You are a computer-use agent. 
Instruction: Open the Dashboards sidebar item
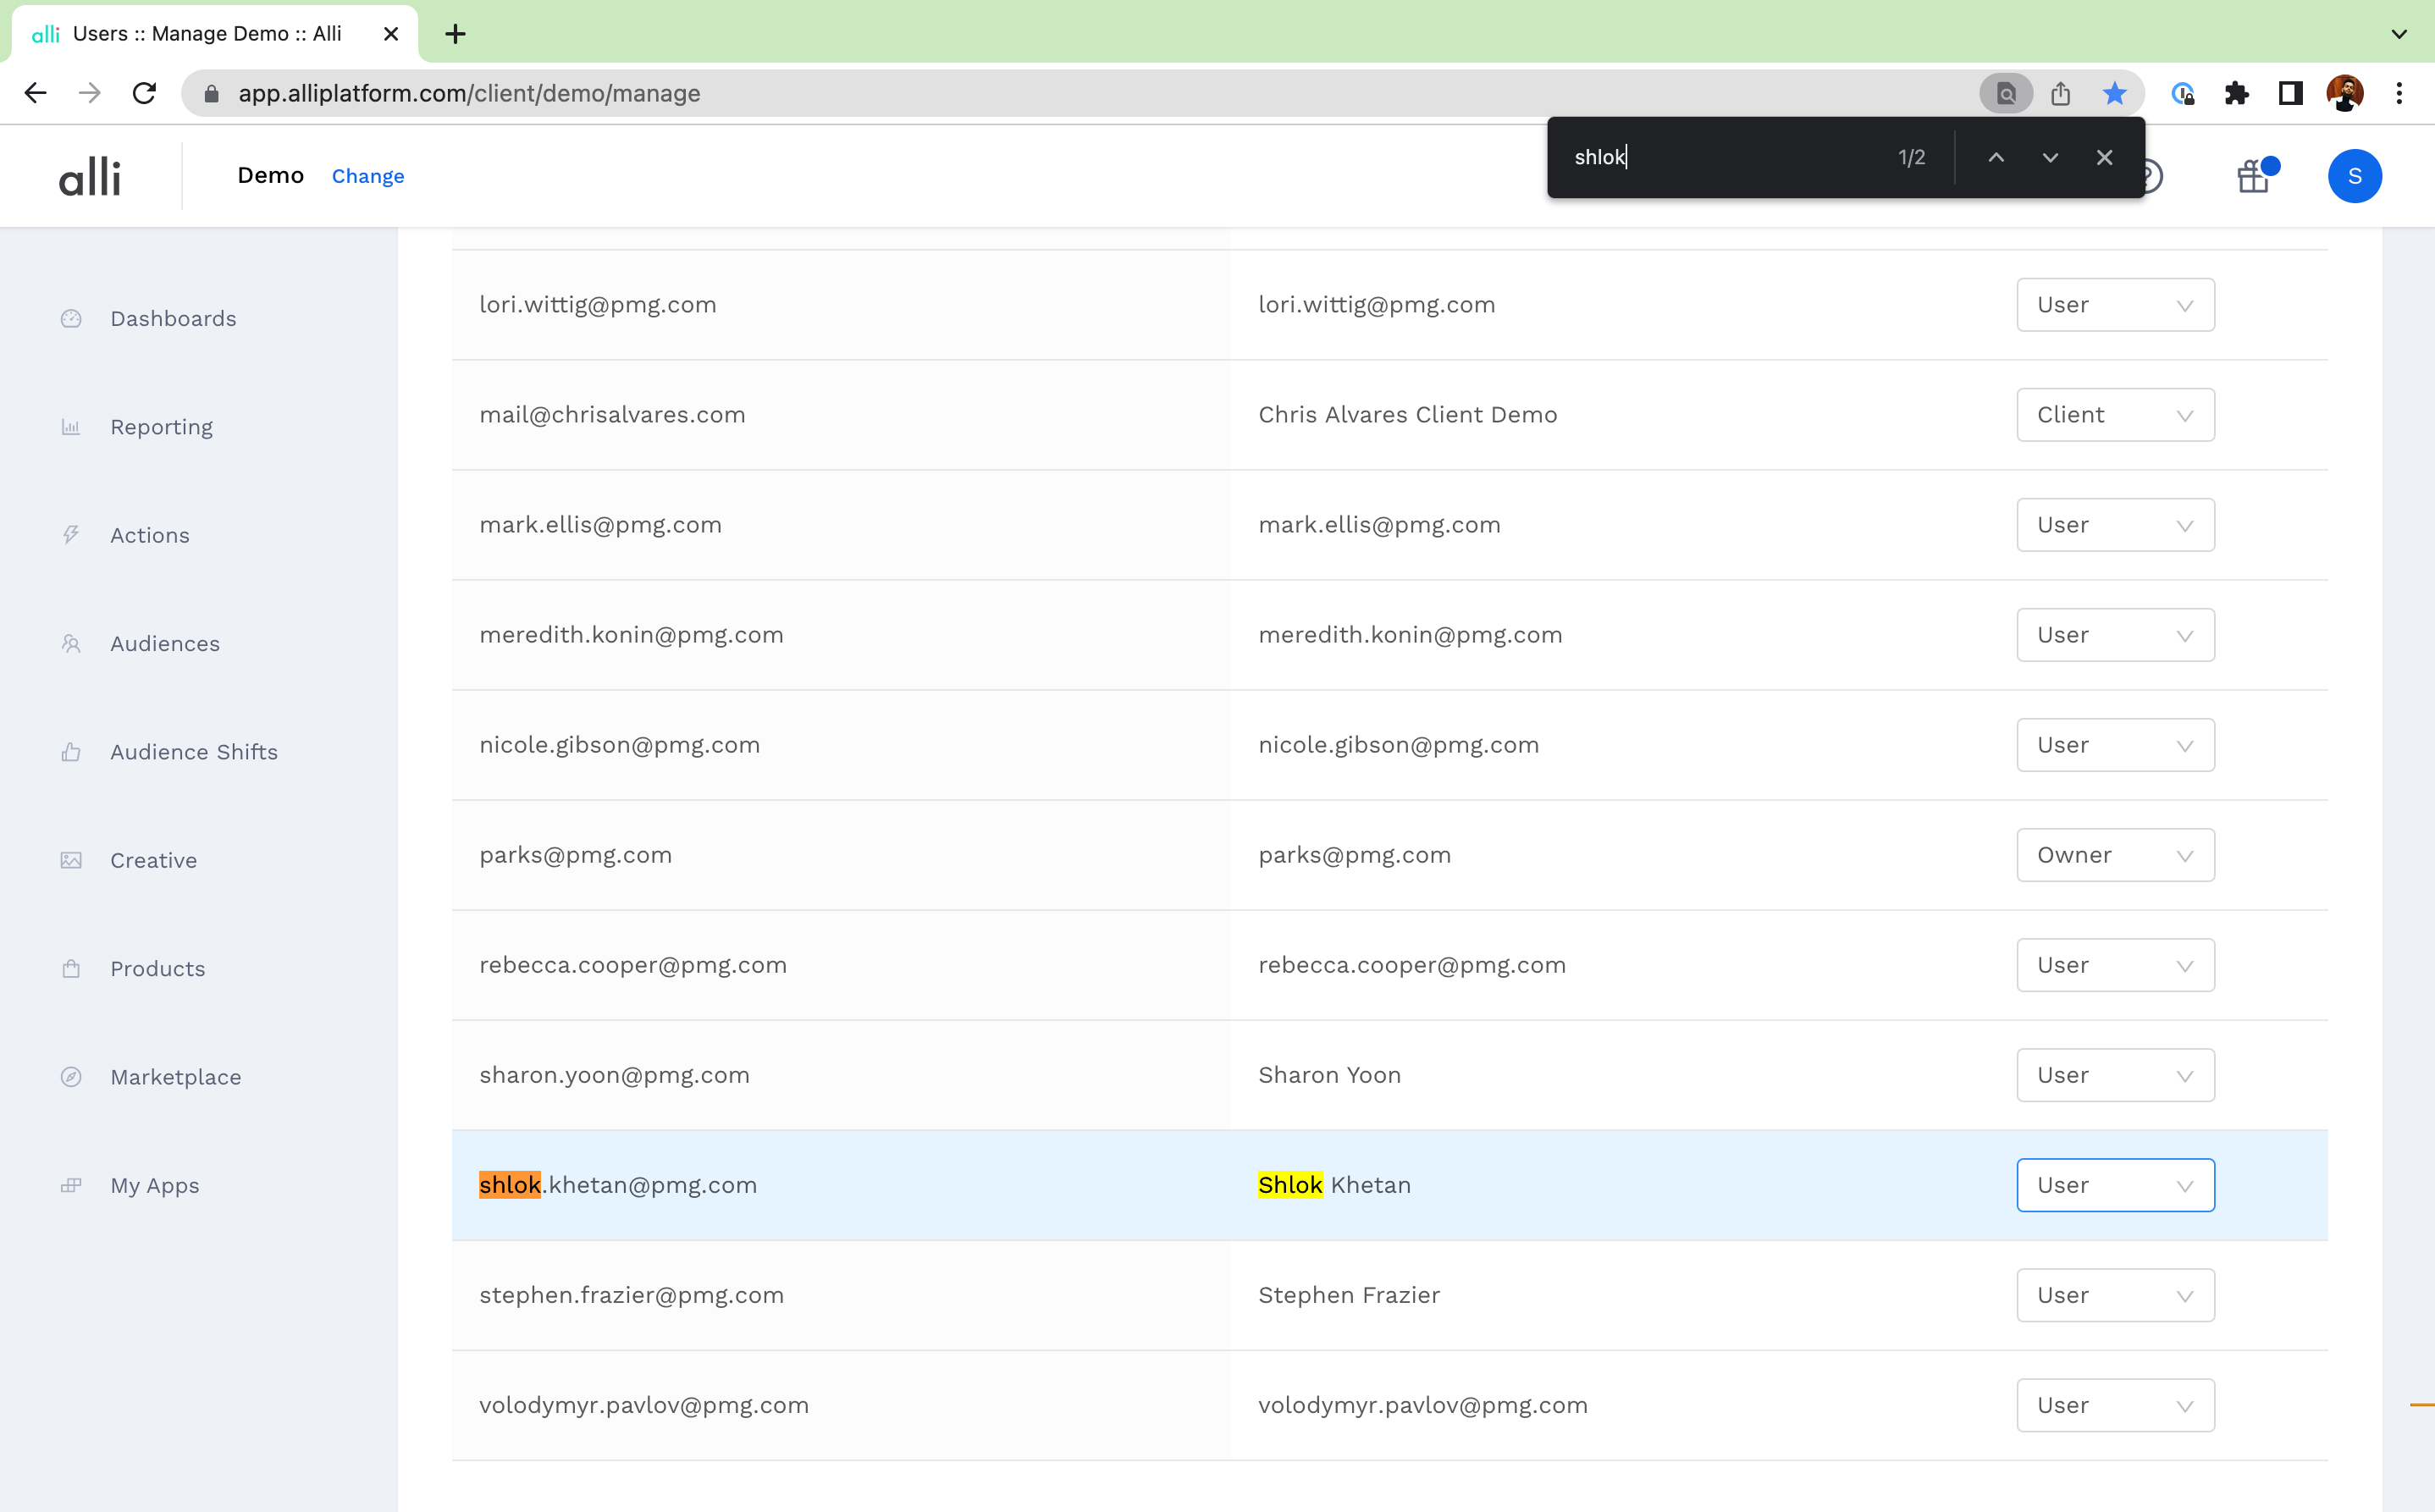[x=172, y=318]
